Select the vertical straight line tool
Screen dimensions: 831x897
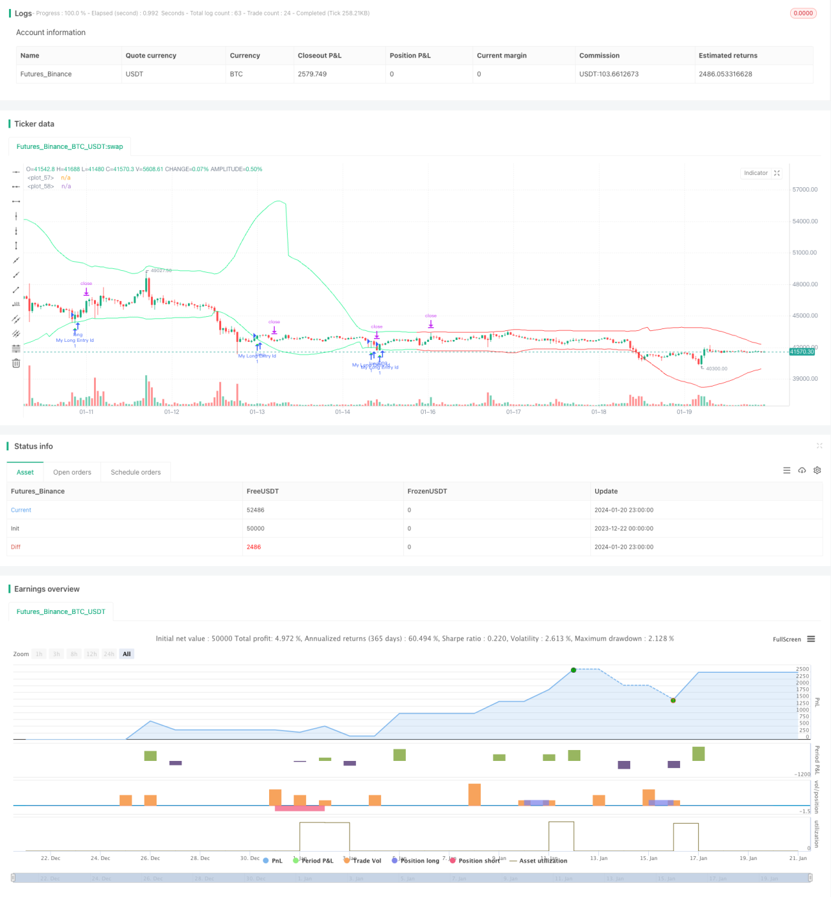click(x=16, y=216)
